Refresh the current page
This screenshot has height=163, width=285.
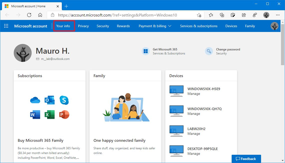click(29, 15)
